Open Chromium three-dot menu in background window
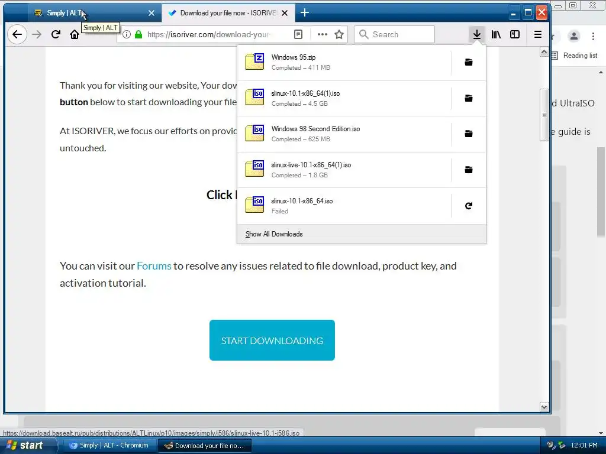This screenshot has height=454, width=606. [593, 36]
